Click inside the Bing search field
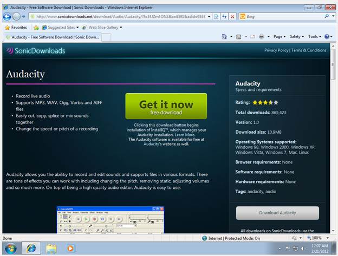The width and height of the screenshot is (338, 256). [x=284, y=17]
